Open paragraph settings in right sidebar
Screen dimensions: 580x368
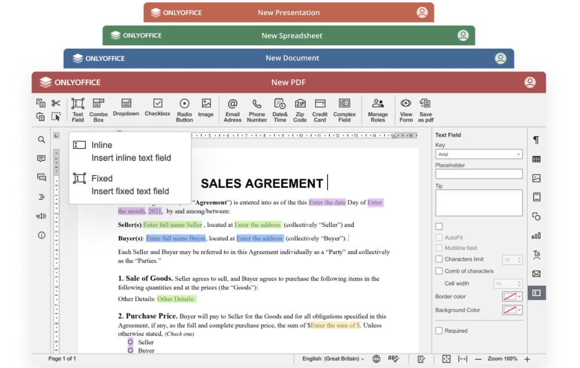536,140
